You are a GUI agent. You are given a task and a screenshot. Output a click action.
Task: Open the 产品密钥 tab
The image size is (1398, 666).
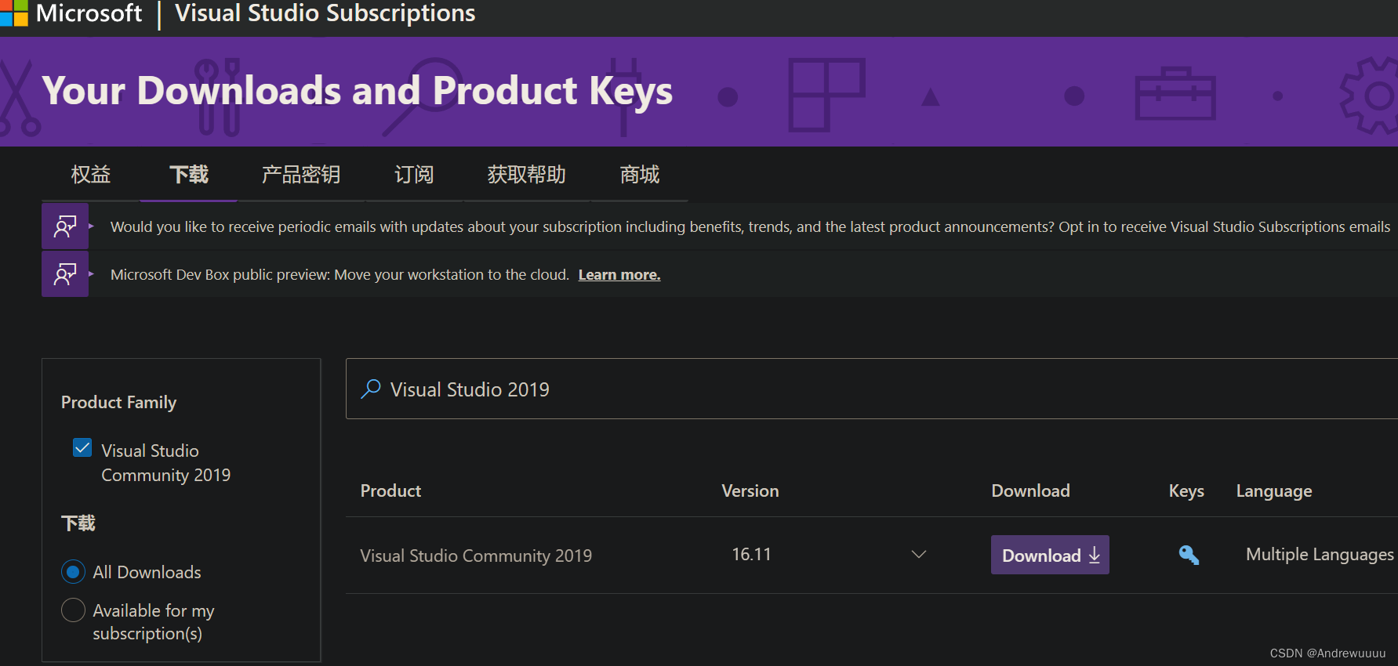(x=301, y=174)
